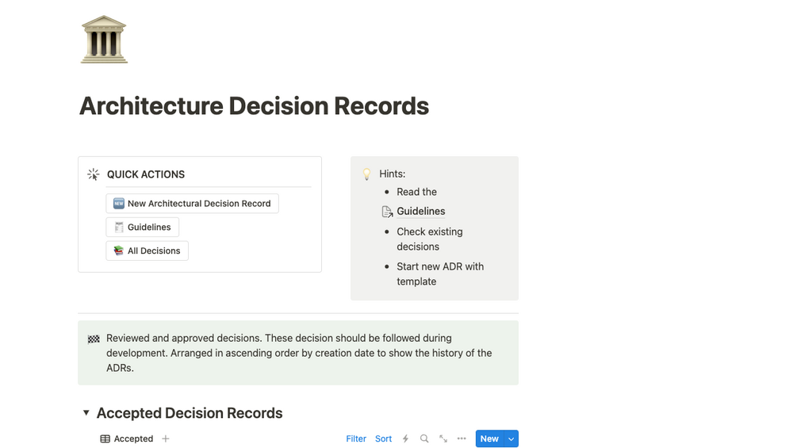Open database search magnifier icon

(424, 438)
